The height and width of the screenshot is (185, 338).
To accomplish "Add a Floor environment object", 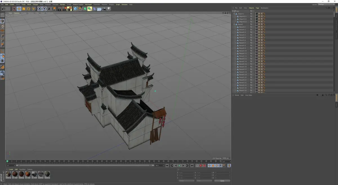I will [99, 9].
